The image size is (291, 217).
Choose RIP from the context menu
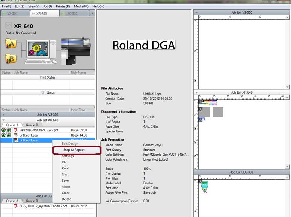tap(76, 162)
